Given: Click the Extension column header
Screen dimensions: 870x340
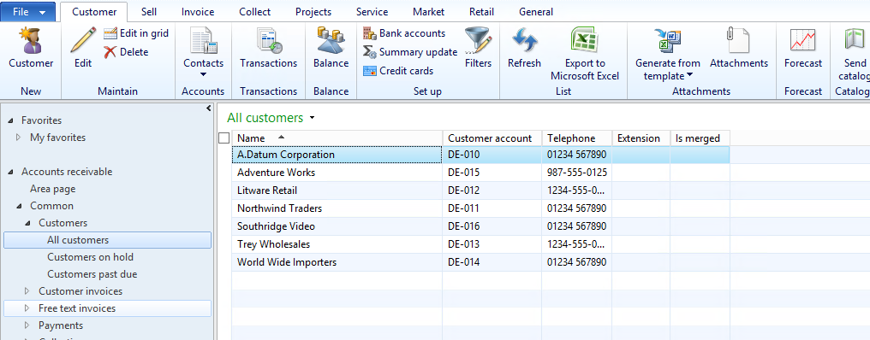Looking at the screenshot, I should (x=641, y=138).
